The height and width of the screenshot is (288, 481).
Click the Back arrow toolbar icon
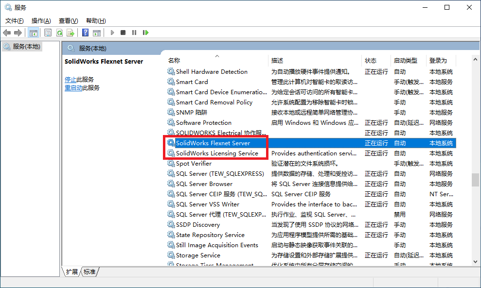[7, 33]
